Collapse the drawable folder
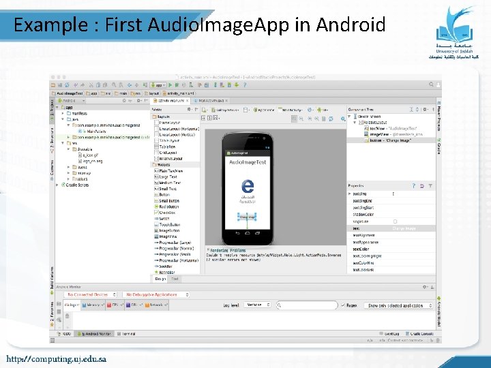The width and height of the screenshot is (491, 368). click(x=69, y=149)
